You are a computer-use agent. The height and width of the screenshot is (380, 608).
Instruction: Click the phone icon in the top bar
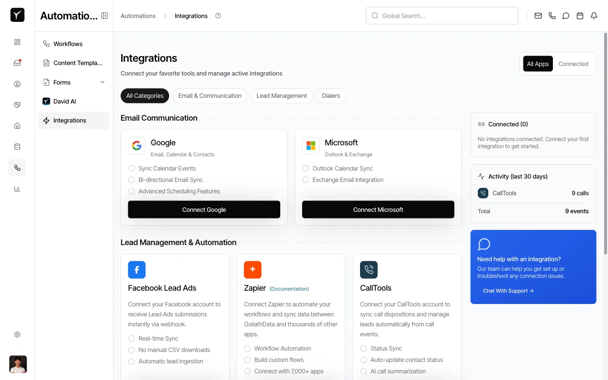pos(551,16)
